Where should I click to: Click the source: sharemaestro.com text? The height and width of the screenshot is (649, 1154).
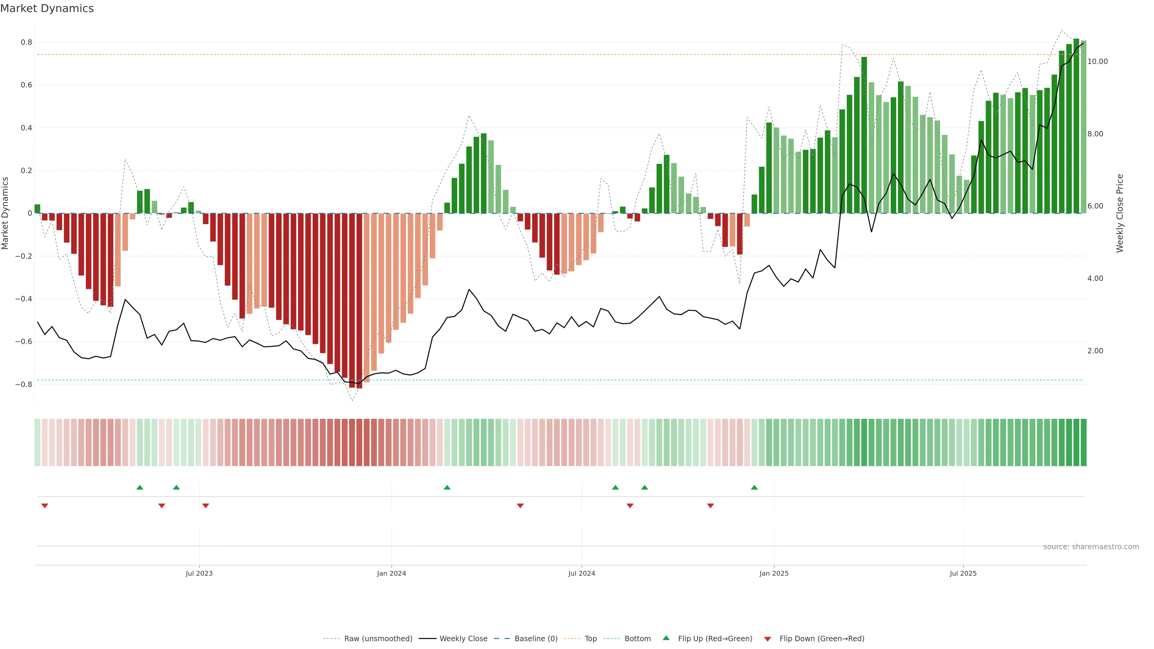point(1091,547)
